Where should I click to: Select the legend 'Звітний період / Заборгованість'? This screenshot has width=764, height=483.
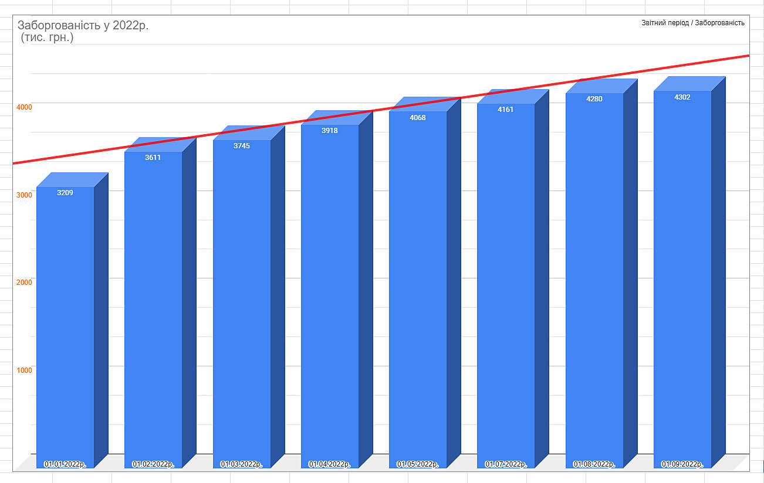[692, 23]
